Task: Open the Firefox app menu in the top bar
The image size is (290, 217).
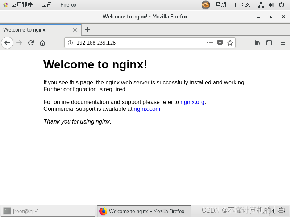Action: pyautogui.click(x=68, y=4)
